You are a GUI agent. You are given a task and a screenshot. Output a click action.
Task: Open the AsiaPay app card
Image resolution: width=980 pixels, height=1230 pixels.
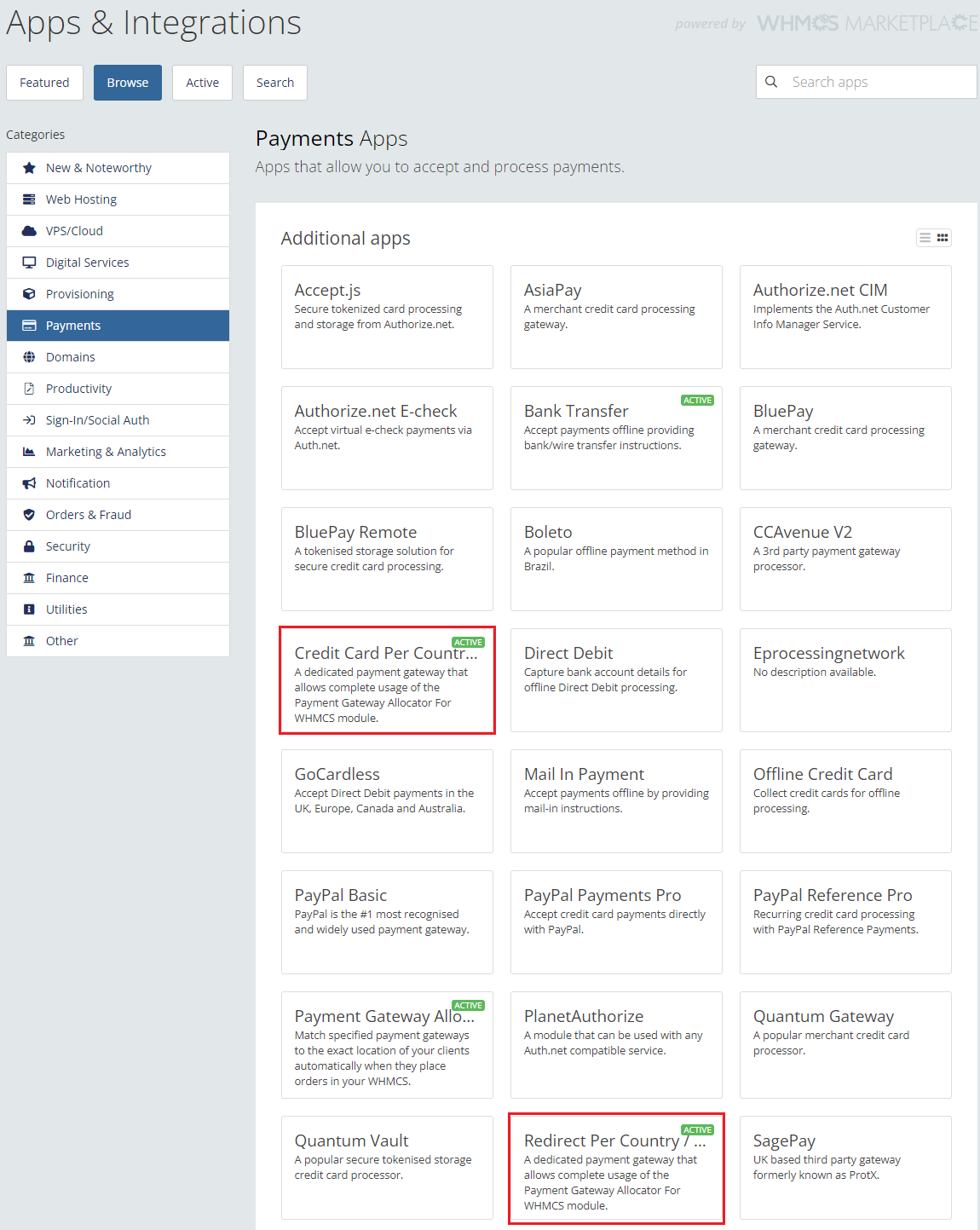(616, 317)
